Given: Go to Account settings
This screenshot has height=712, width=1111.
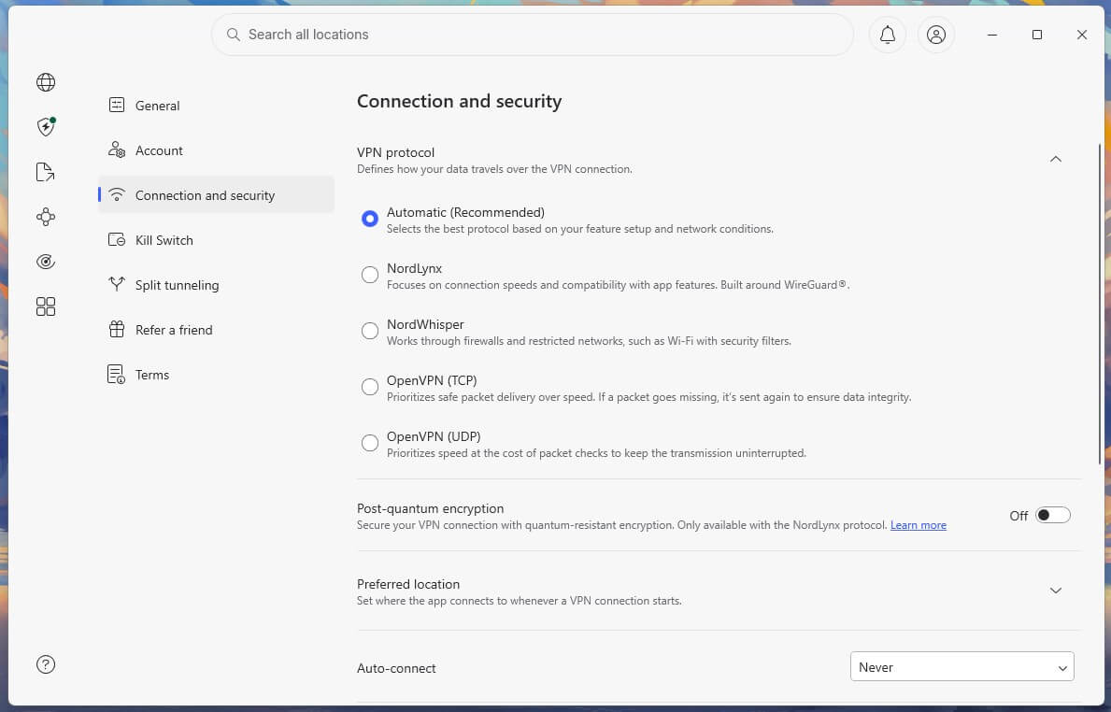Looking at the screenshot, I should 216,150.
